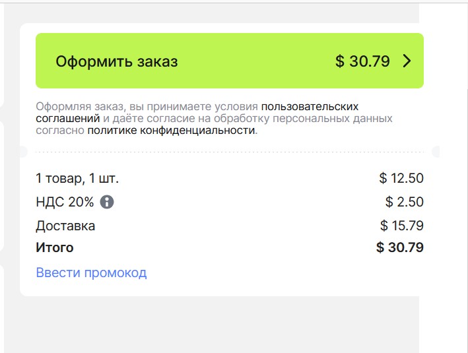Open the "политике конфиденциальности" link
Viewport: 468px width, 353px height.
171,131
